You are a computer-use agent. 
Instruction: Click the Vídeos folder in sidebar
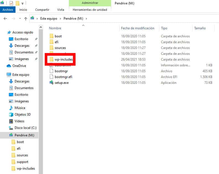tap(19, 121)
